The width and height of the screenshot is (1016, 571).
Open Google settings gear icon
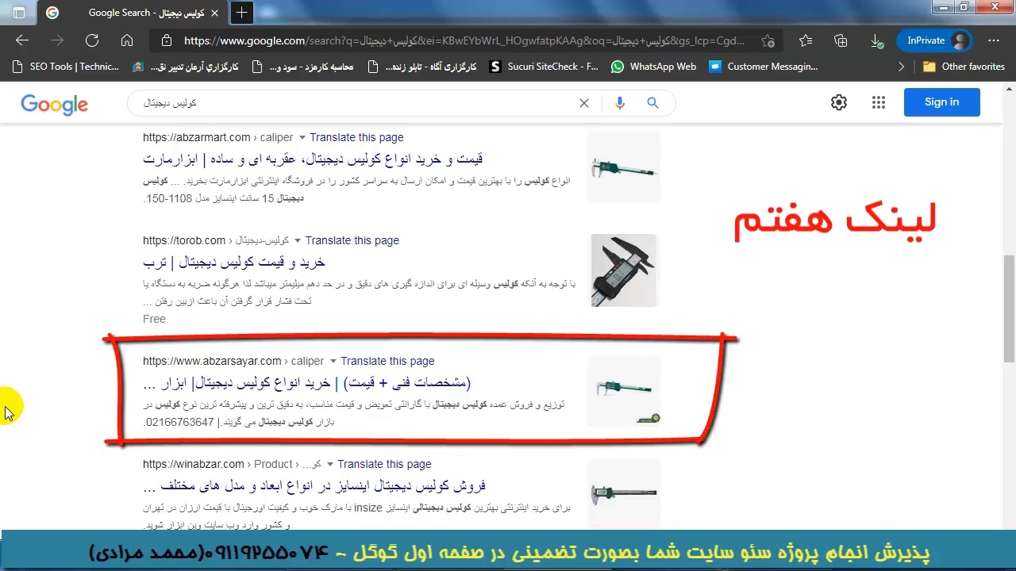click(x=839, y=102)
